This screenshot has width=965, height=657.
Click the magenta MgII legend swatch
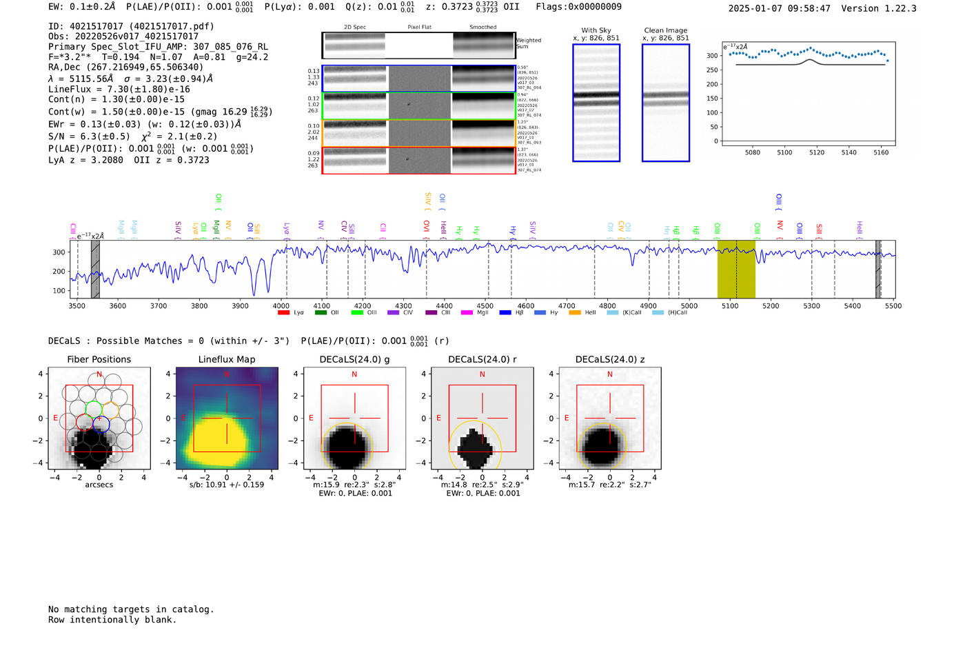click(x=467, y=313)
